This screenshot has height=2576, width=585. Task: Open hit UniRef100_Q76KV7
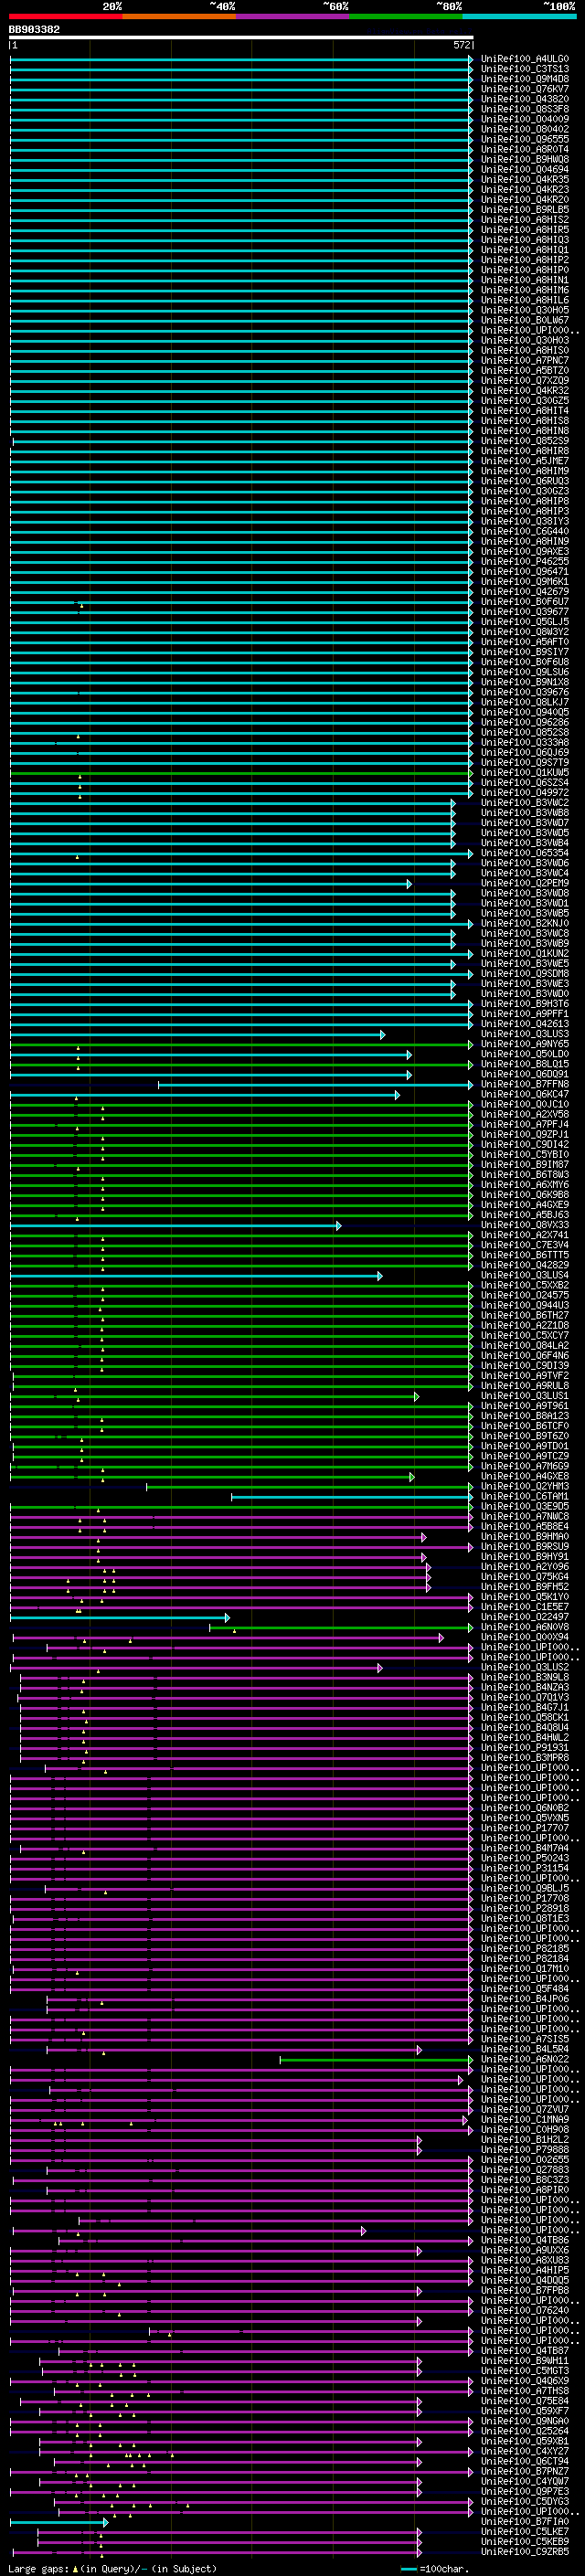coord(524,89)
